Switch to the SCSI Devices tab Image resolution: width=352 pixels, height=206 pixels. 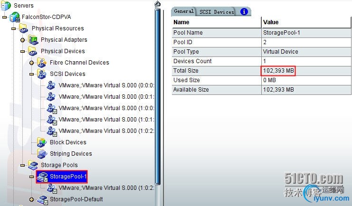[217, 12]
